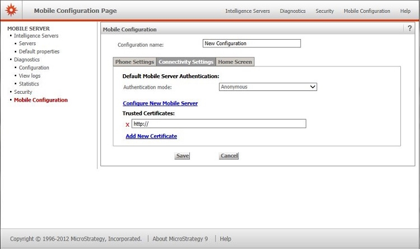420x249 pixels.
Task: Select Security in the sidebar
Action: [23, 92]
